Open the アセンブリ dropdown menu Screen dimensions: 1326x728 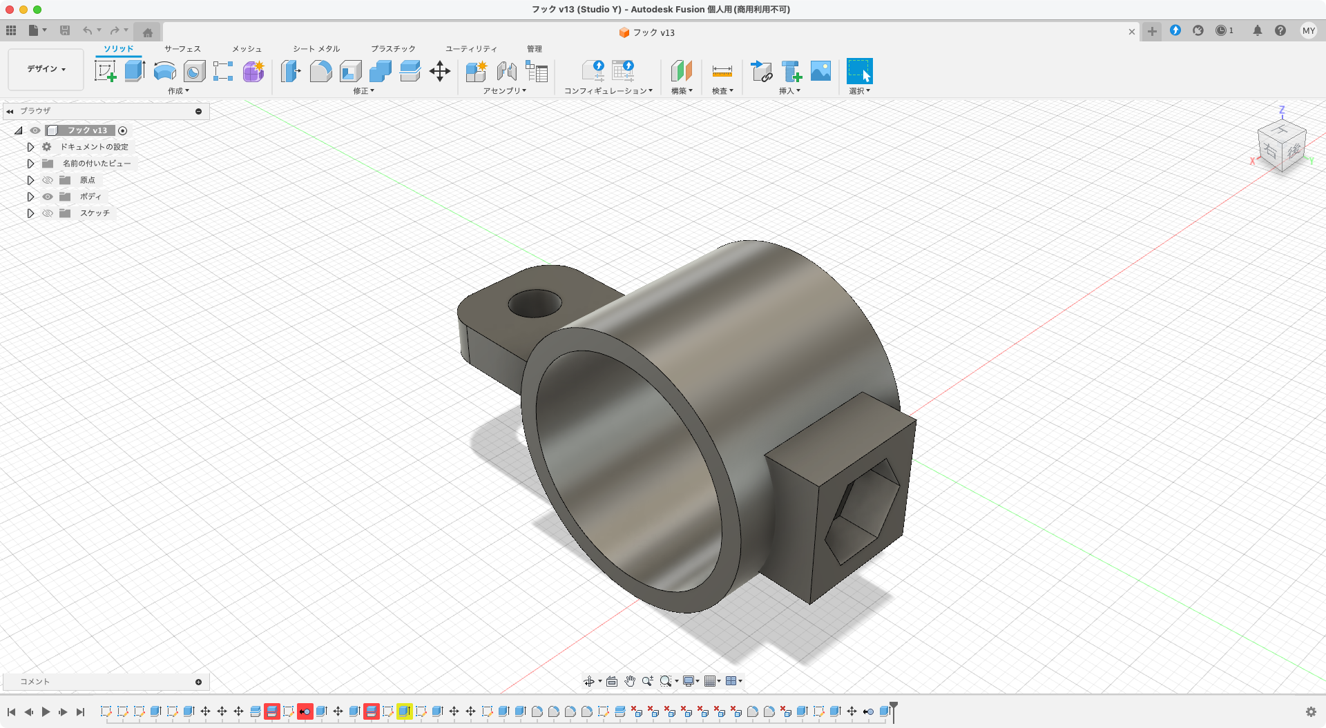[x=505, y=91]
